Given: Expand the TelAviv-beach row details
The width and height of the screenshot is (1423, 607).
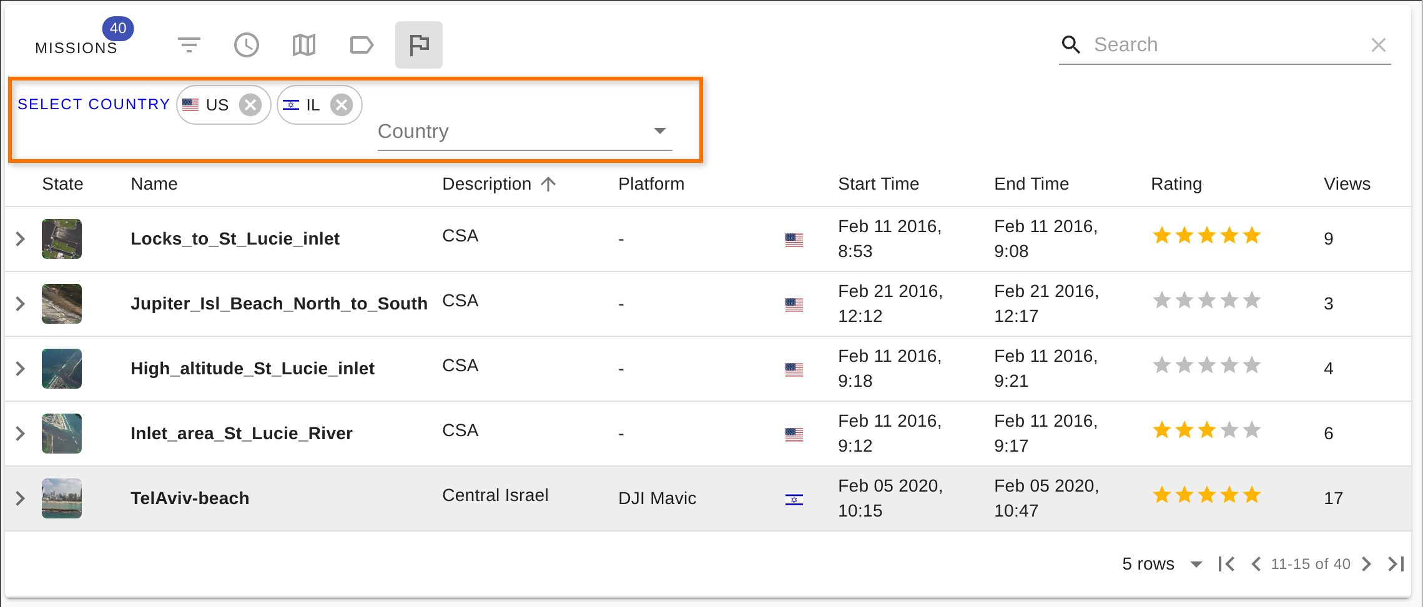Looking at the screenshot, I should pos(20,498).
